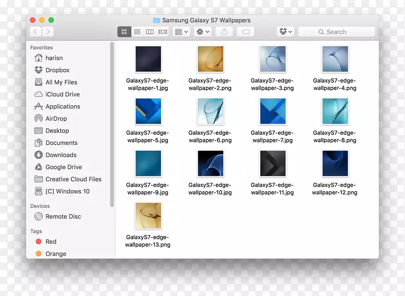Go back with the left arrow

tap(35, 32)
